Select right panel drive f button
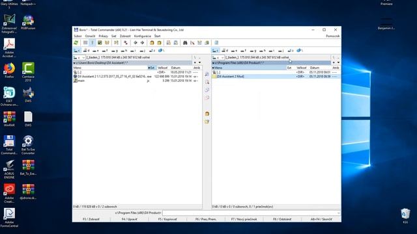This screenshot has width=417, height=234. [x=243, y=51]
